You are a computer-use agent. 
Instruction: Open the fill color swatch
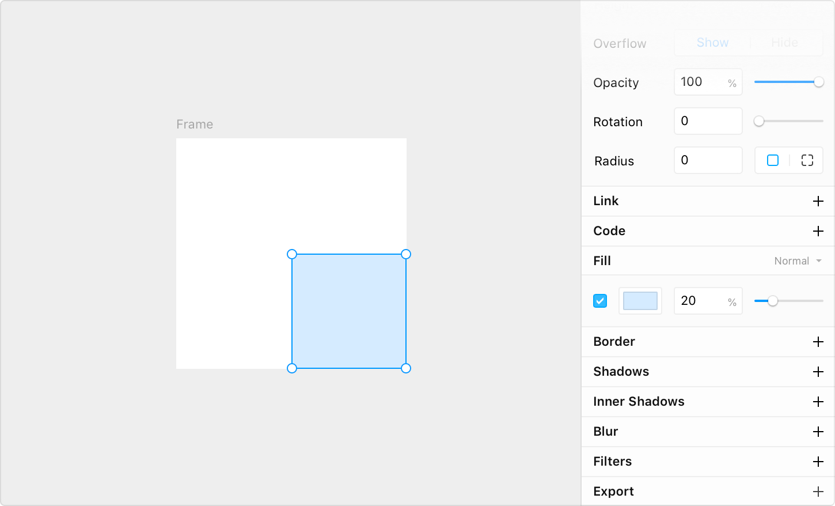tap(640, 301)
